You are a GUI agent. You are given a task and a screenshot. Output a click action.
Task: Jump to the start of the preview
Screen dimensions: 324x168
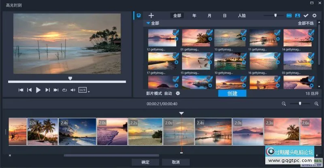[x=21, y=90]
